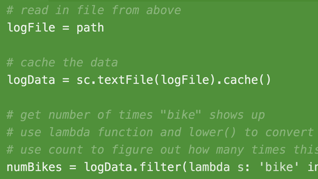Click logData.filter in the last line
Image resolution: width=318 pixels, height=179 pixels.
point(133,167)
